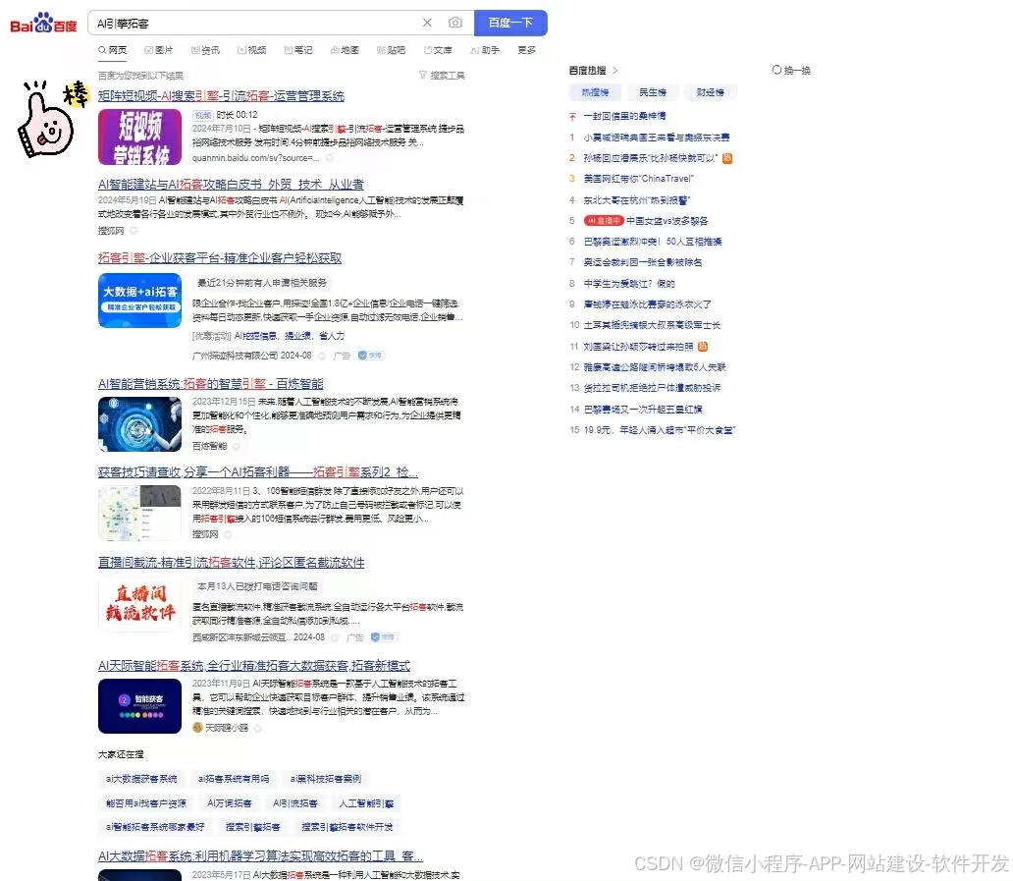This screenshot has width=1013, height=881.
Task: Open hot topic 东北大哥在杭州热到报警
Action: click(x=637, y=199)
